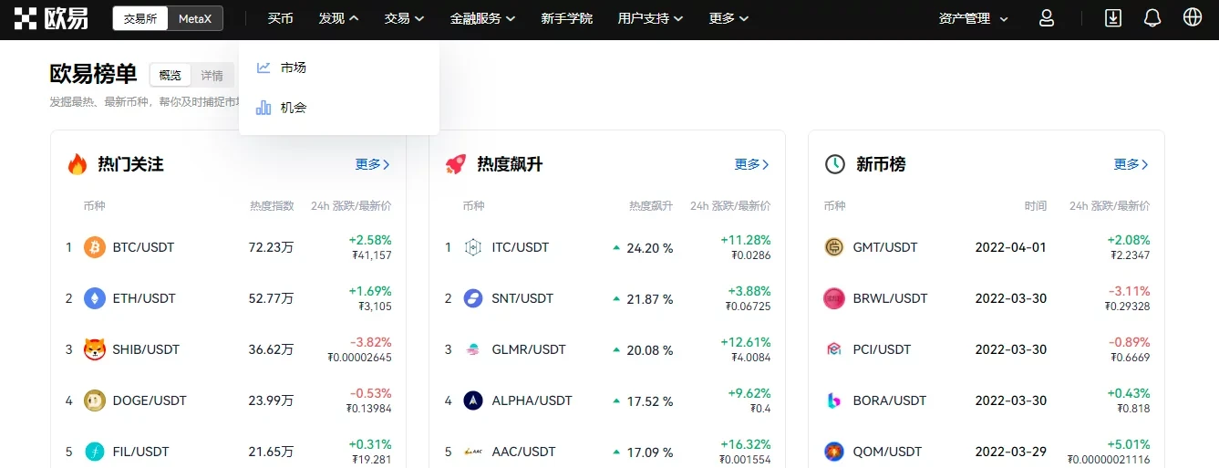The height and width of the screenshot is (468, 1219).
Task: Open the language globe icon
Action: point(1192,17)
